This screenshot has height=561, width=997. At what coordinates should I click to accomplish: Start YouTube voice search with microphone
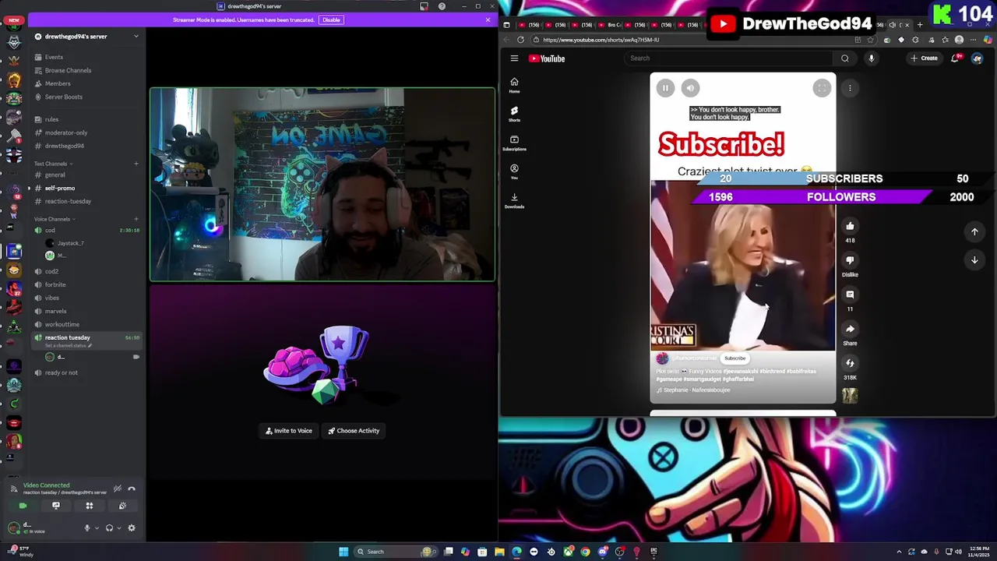coord(871,58)
